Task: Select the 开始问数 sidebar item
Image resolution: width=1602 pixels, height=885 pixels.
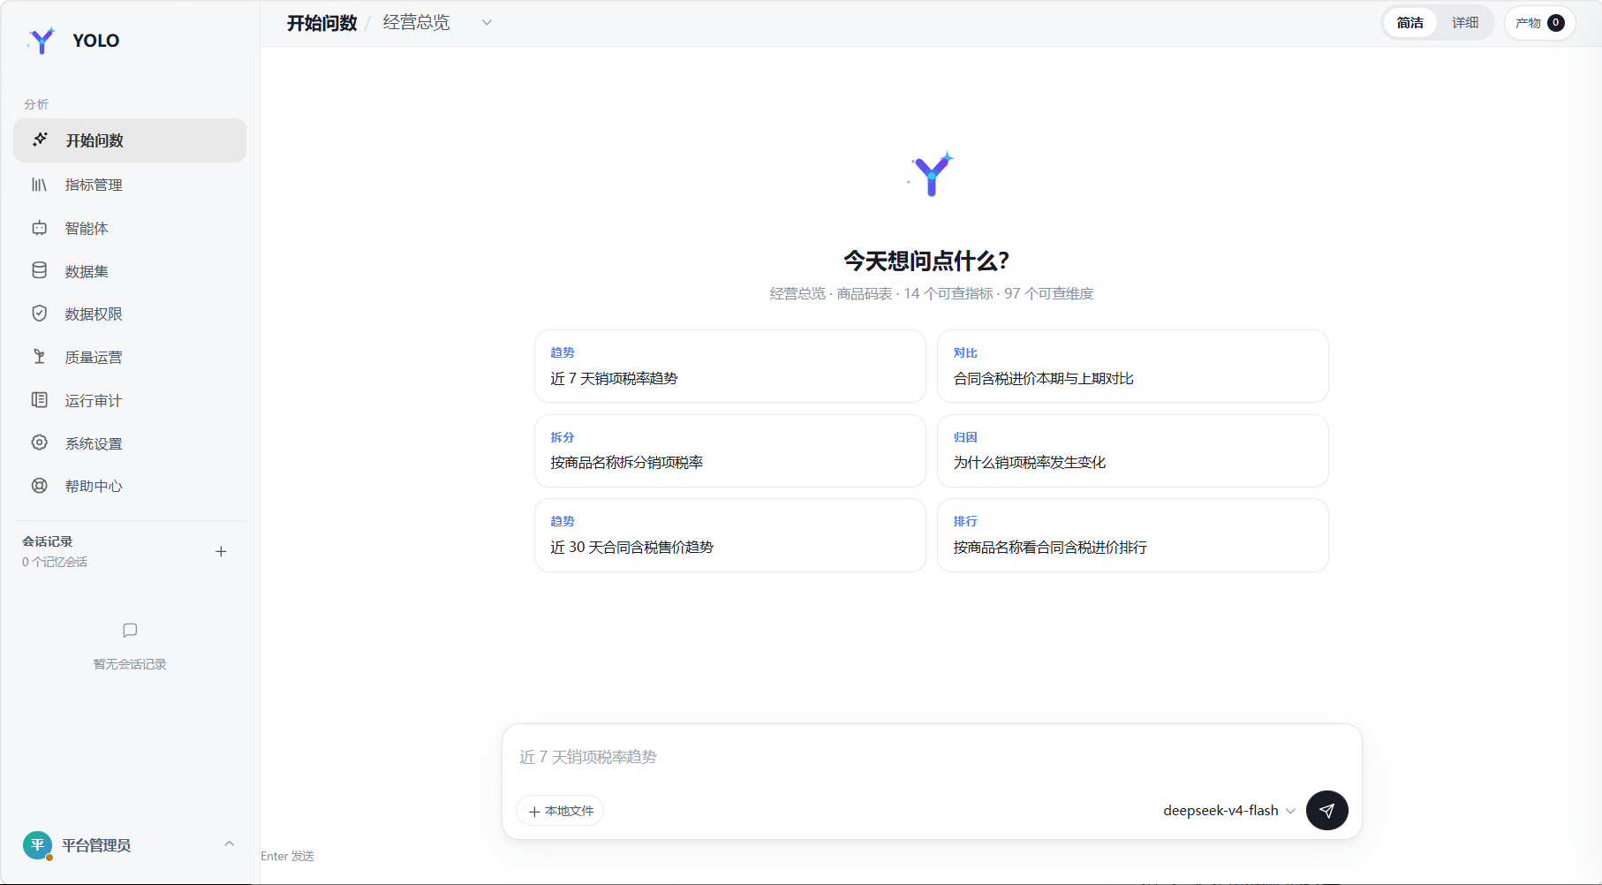Action: tap(130, 140)
